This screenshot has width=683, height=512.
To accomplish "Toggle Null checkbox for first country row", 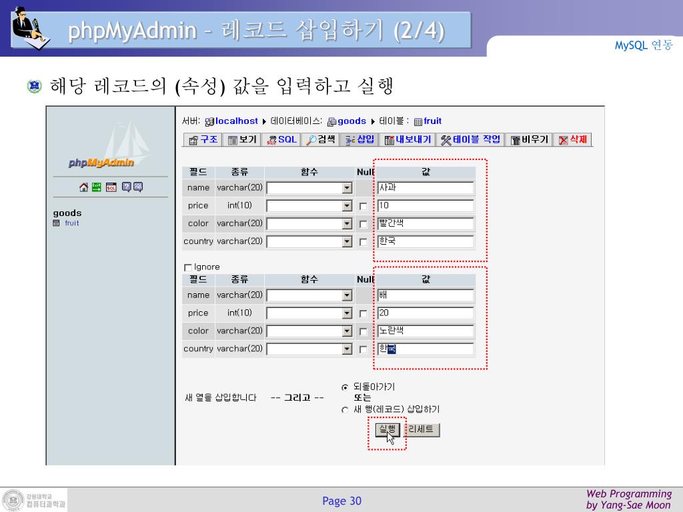I will pos(363,242).
